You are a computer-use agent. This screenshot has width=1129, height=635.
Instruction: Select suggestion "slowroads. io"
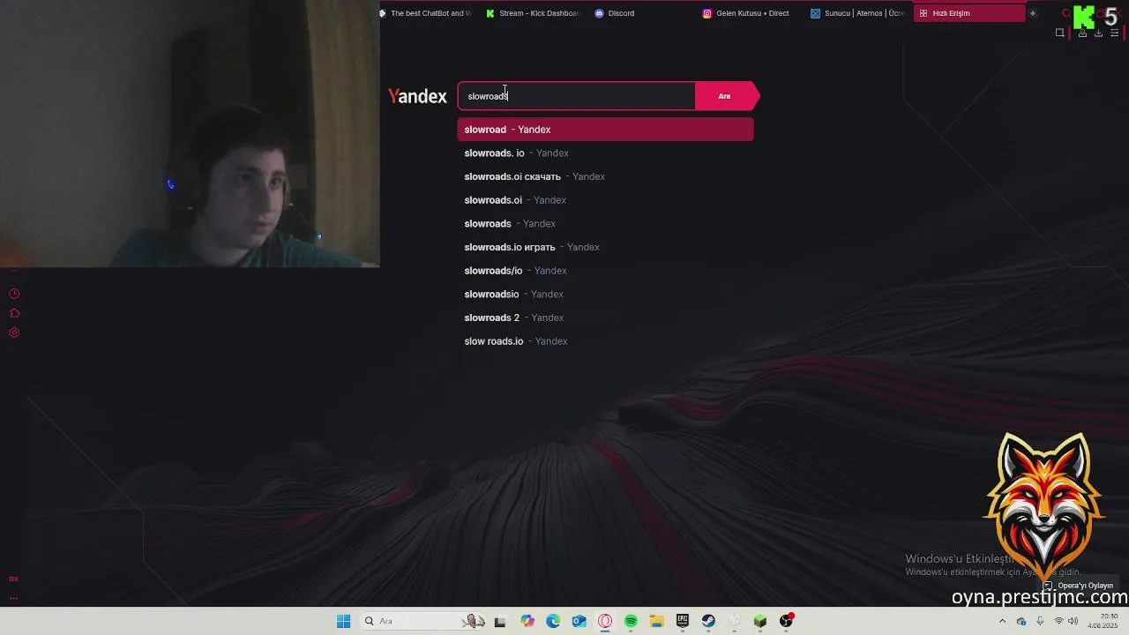pyautogui.click(x=605, y=153)
